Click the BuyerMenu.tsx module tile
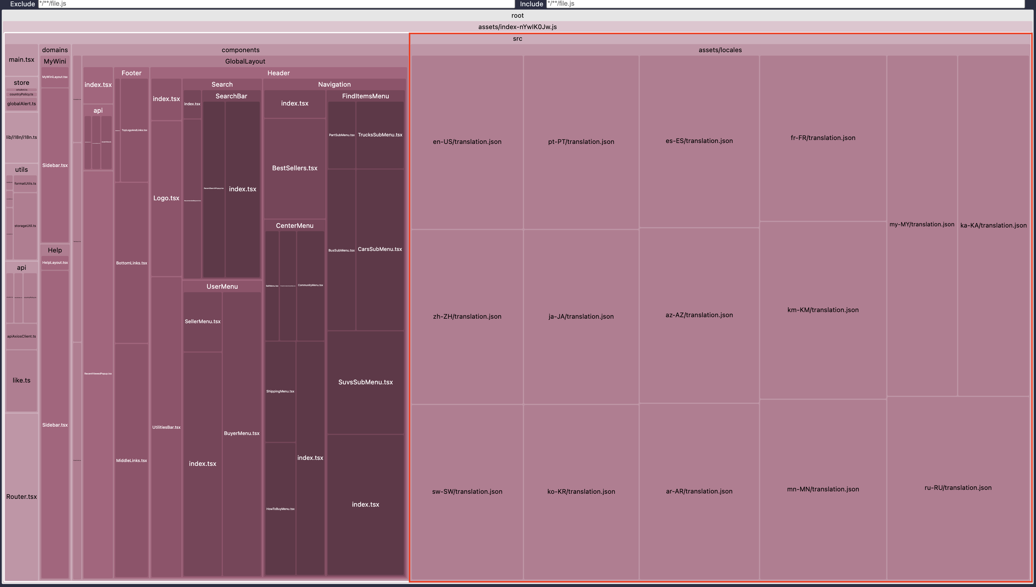 click(241, 434)
